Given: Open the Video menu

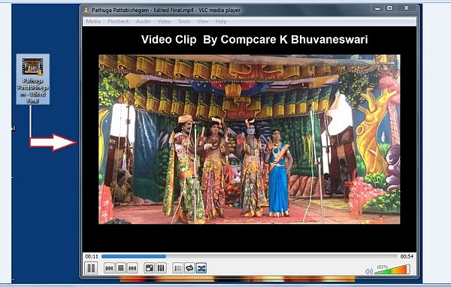Looking at the screenshot, I should coord(164,21).
